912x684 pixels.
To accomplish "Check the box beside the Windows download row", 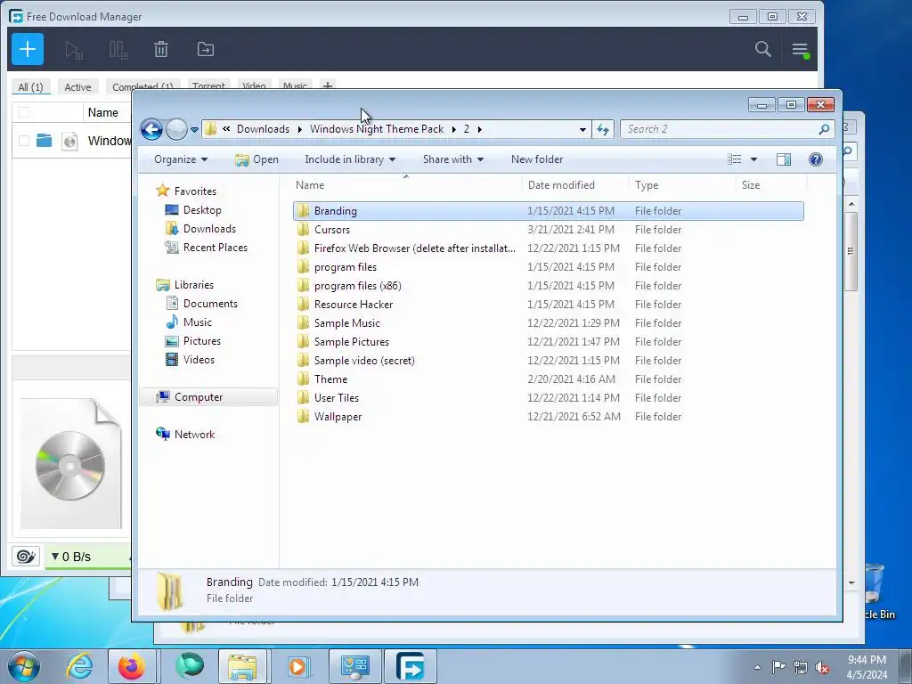I will 24,140.
